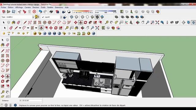The width and height of the screenshot is (196, 110).
Task: Open the Type classification dropdown
Action: point(33,17)
